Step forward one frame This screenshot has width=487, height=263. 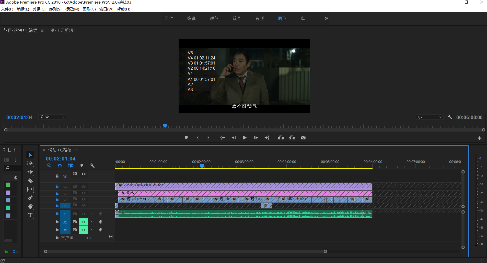(x=256, y=138)
